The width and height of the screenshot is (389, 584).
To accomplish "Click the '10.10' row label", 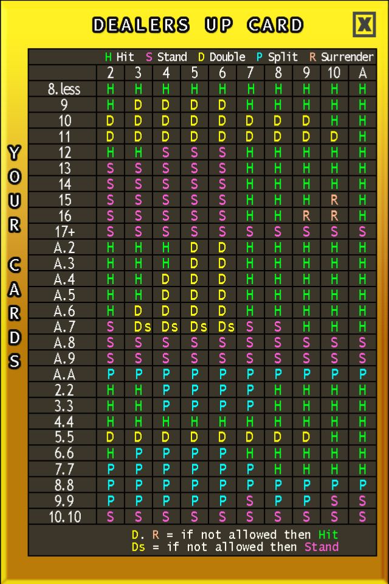I will pos(65,516).
